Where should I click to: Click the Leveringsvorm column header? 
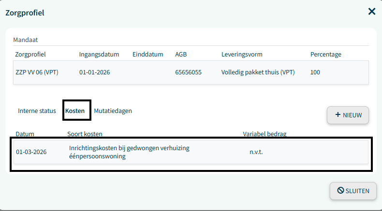[242, 54]
